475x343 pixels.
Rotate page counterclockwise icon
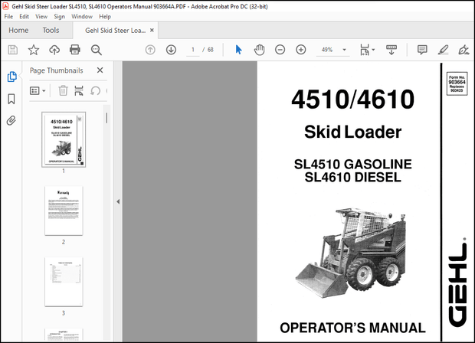95,90
